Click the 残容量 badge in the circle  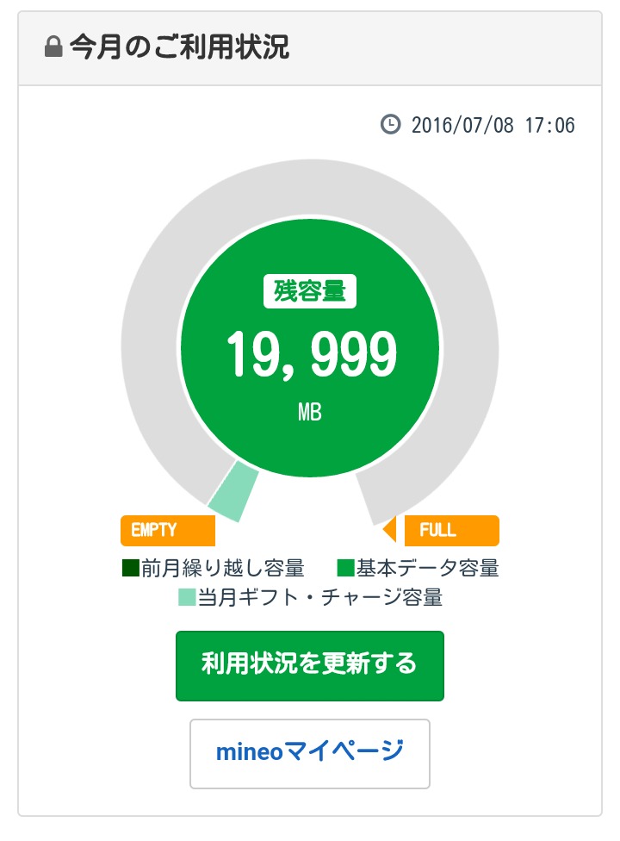310,292
